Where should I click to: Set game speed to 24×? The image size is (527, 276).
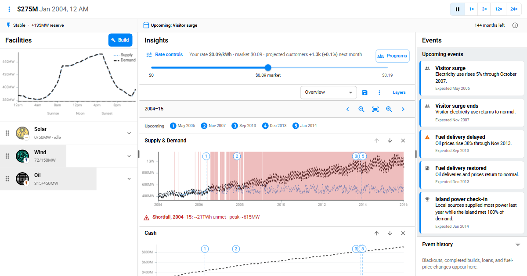click(x=513, y=9)
